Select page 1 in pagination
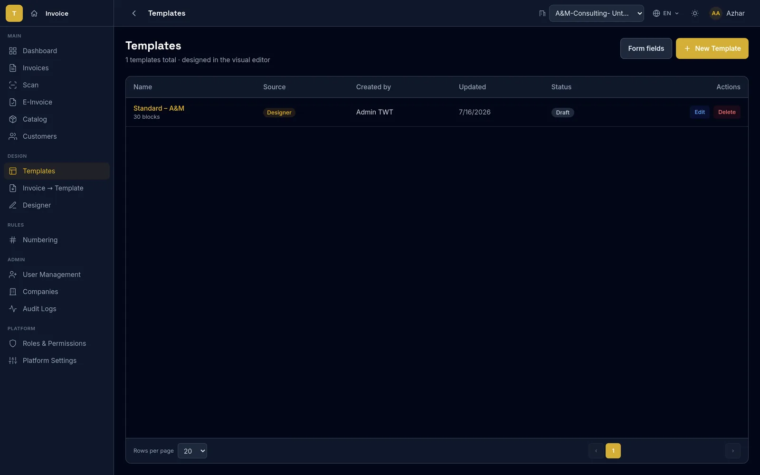The image size is (760, 475). [x=613, y=451]
